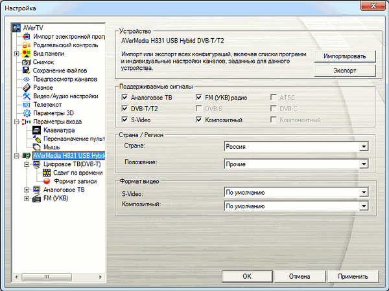Viewport: 389px width, 291px height.
Task: Click the disabled Компонентный checkbox
Action: [x=274, y=120]
